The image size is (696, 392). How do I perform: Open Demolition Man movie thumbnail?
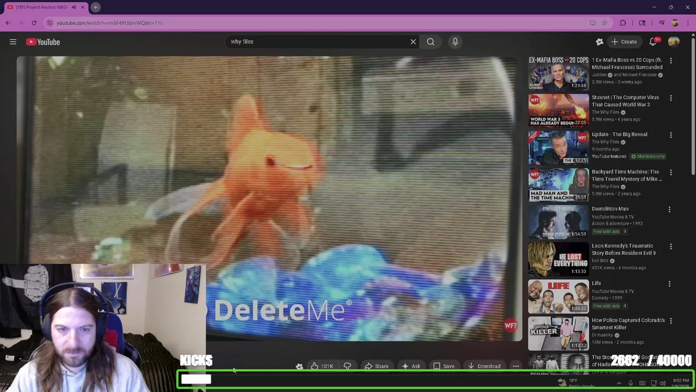coord(558,222)
